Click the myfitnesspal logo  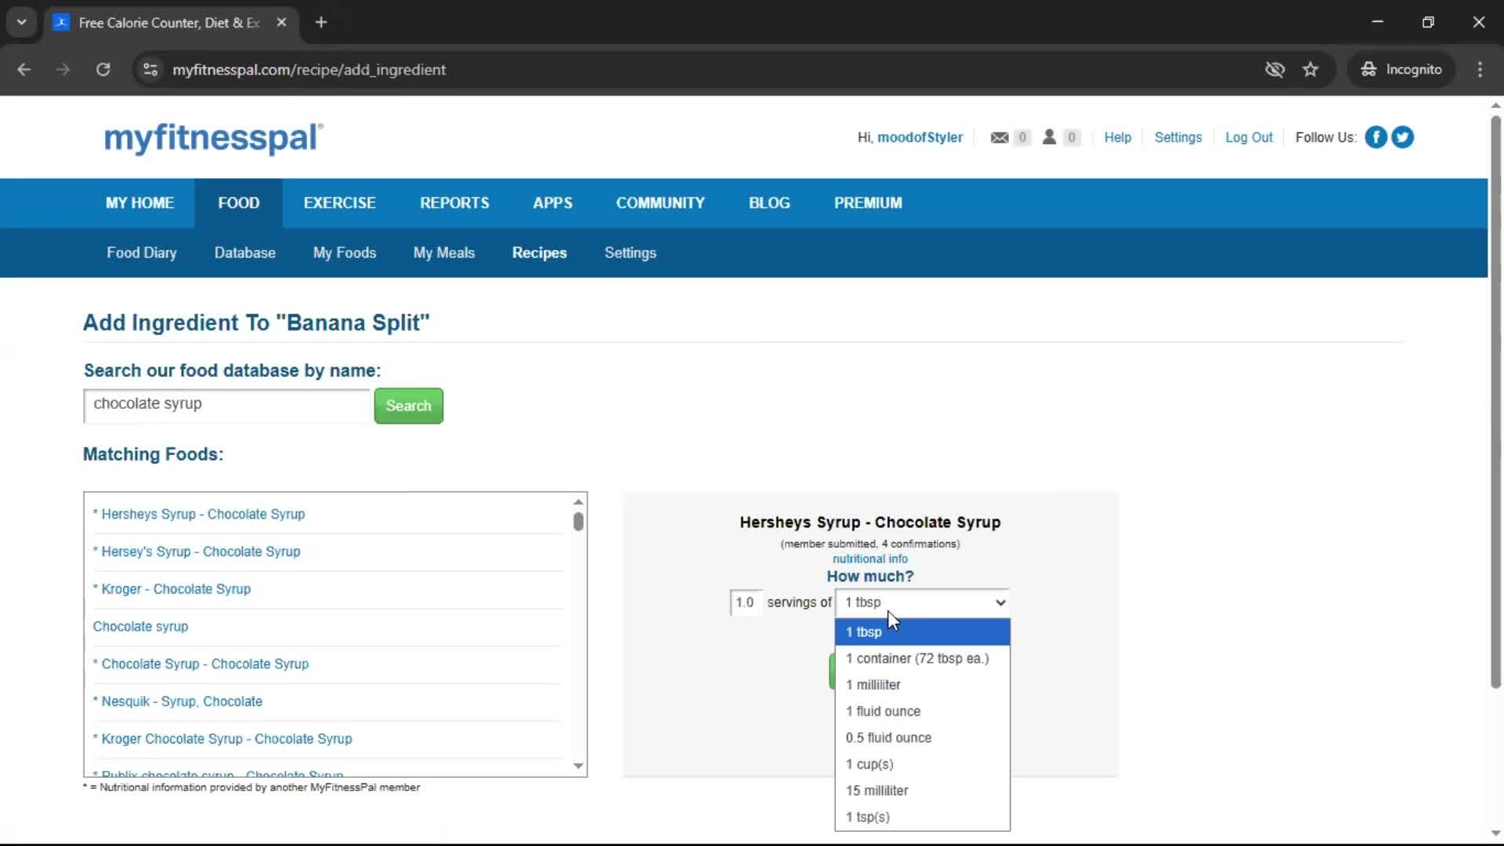pyautogui.click(x=213, y=138)
